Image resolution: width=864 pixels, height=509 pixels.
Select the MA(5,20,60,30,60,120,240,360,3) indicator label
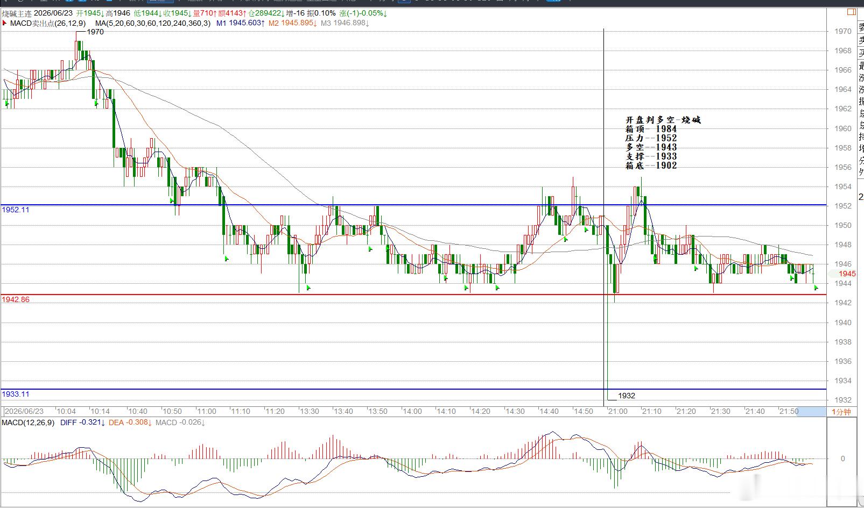pos(153,23)
